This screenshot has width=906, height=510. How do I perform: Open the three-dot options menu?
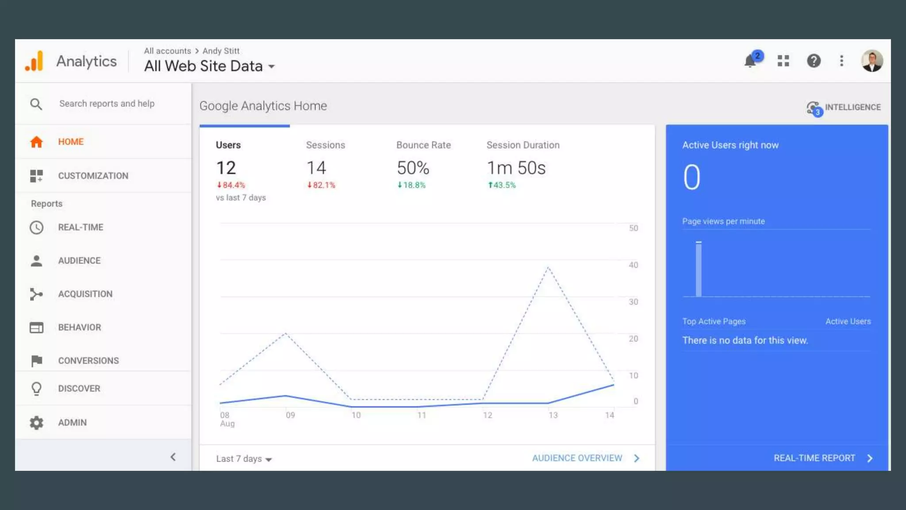[841, 61]
